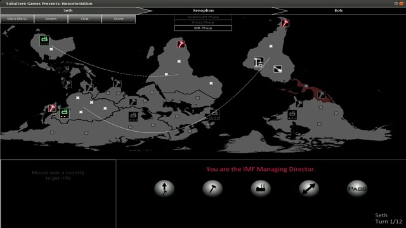
Task: Select the build mine hammer action button
Action: coord(213,189)
